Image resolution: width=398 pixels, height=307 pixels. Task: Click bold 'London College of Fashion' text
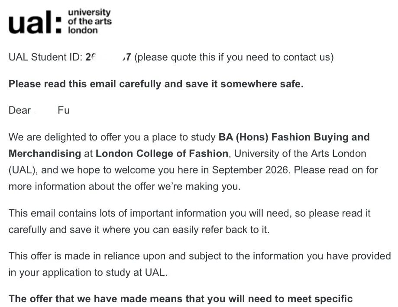click(162, 153)
